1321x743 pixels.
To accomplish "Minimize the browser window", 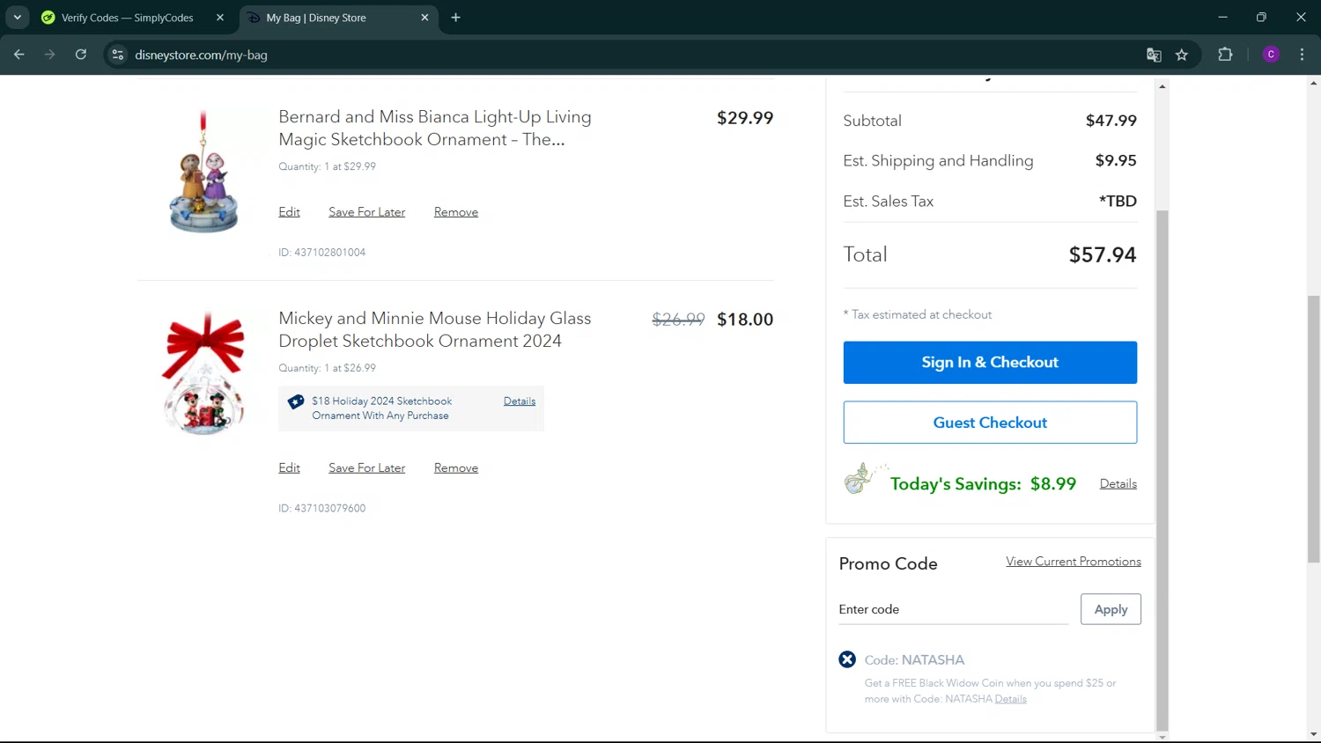I will pyautogui.click(x=1222, y=18).
